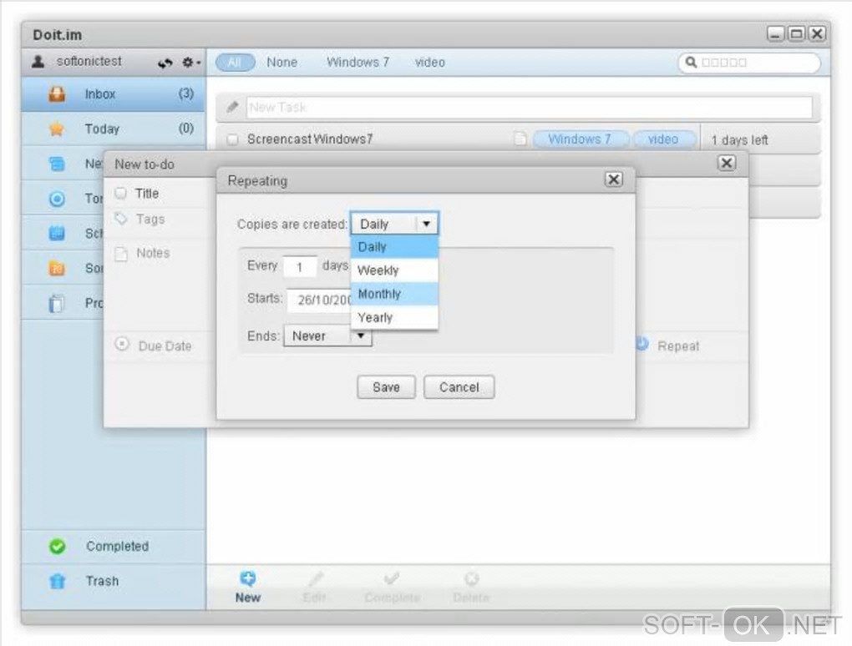Viewport: 852px width, 646px height.
Task: Click the Inbox count (3)
Action: [x=185, y=93]
